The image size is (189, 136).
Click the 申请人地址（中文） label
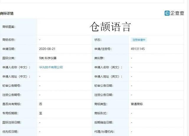pyautogui.click(x=16, y=76)
